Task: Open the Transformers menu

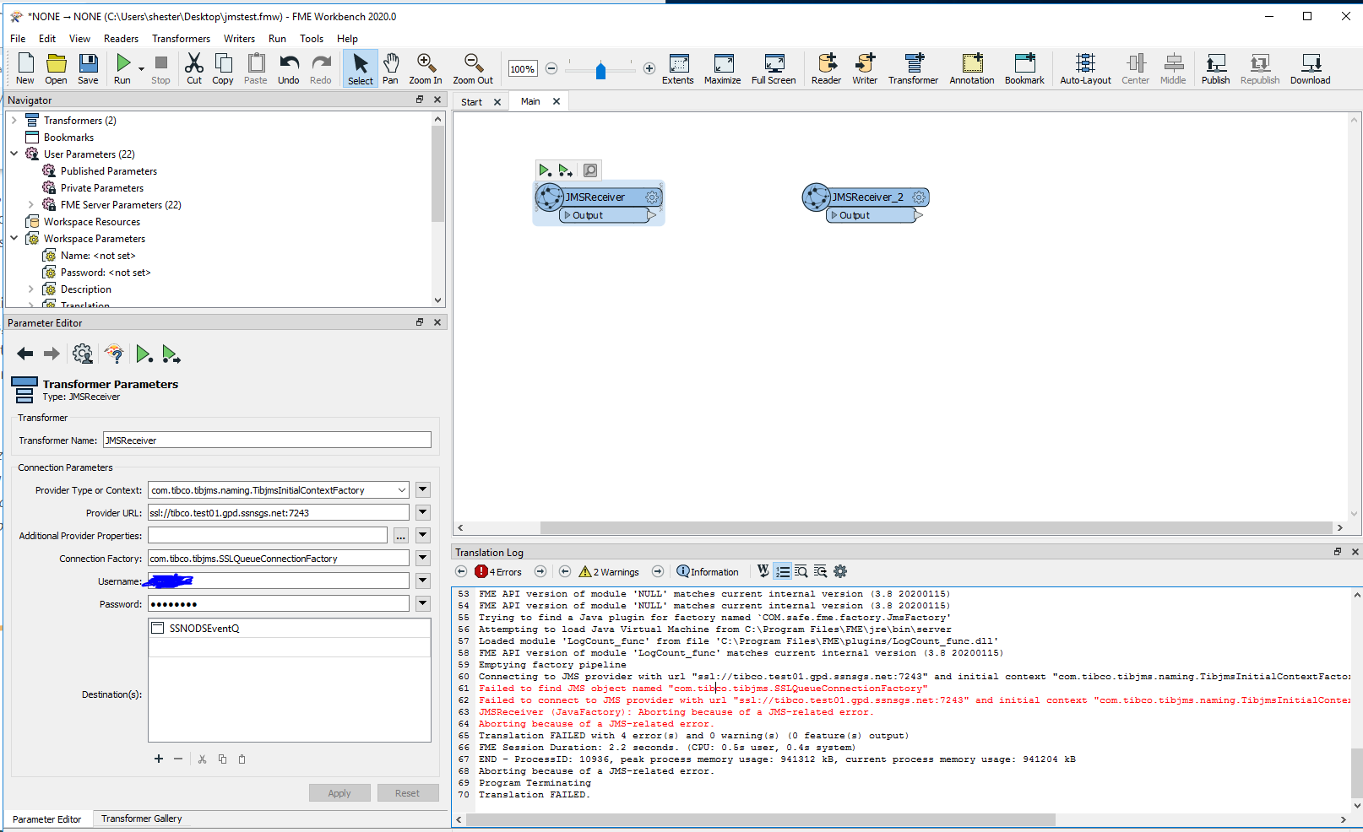Action: [x=181, y=39]
